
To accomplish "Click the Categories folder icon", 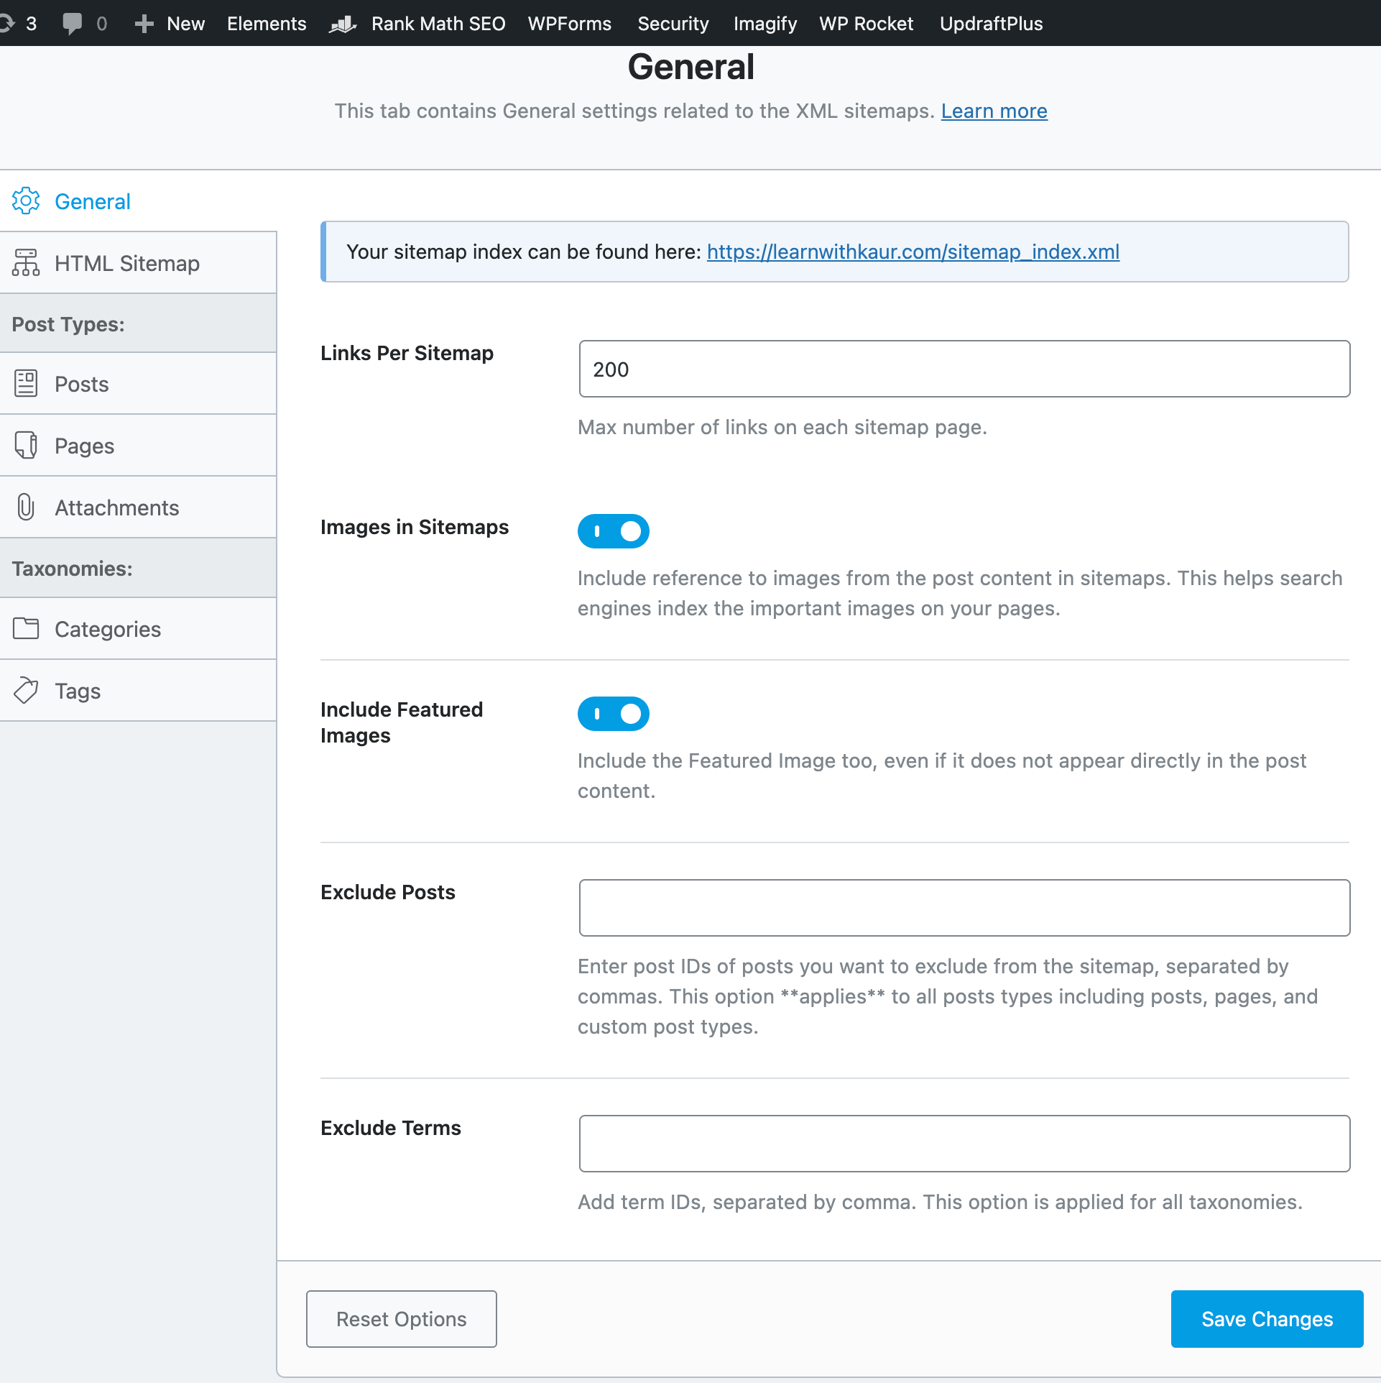I will (26, 628).
